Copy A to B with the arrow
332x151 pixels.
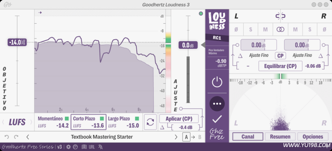(193, 137)
